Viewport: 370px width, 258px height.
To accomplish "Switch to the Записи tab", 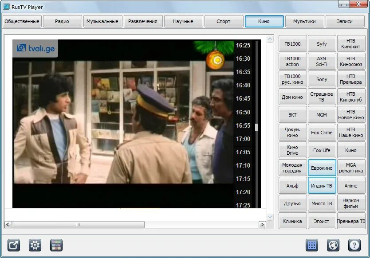I will [345, 21].
